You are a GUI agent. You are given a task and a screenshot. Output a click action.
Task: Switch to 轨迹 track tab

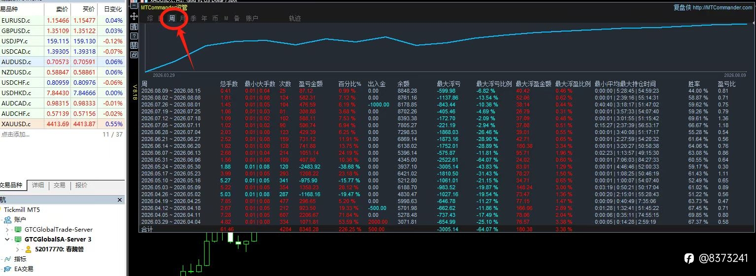(x=295, y=18)
